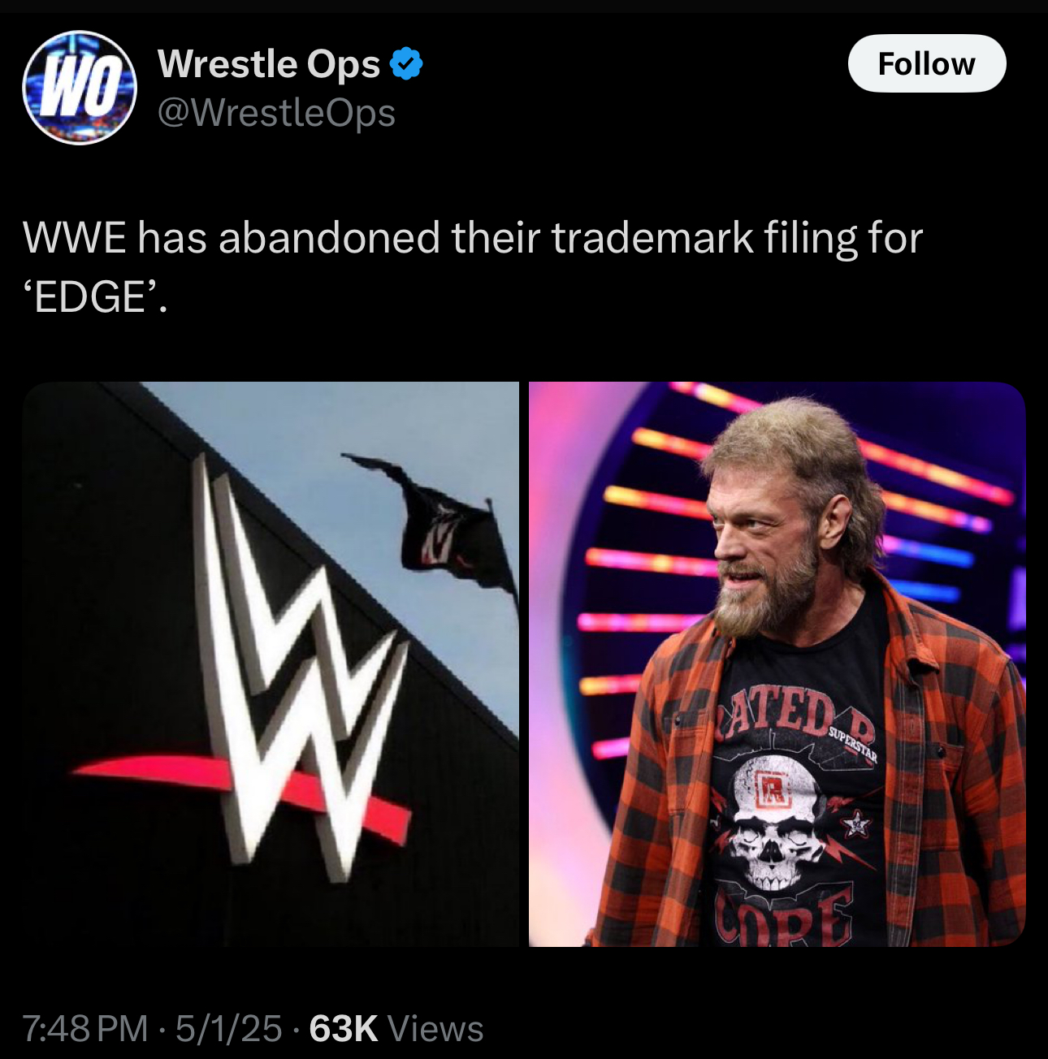Viewport: 1048px width, 1059px height.
Task: Follow the Wrestle Ops account
Action: (927, 63)
